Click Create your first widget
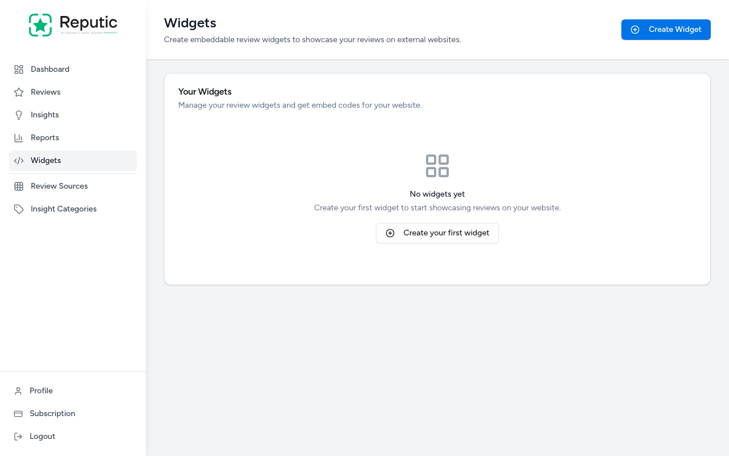Screen dimensions: 729x456 [x=437, y=233]
